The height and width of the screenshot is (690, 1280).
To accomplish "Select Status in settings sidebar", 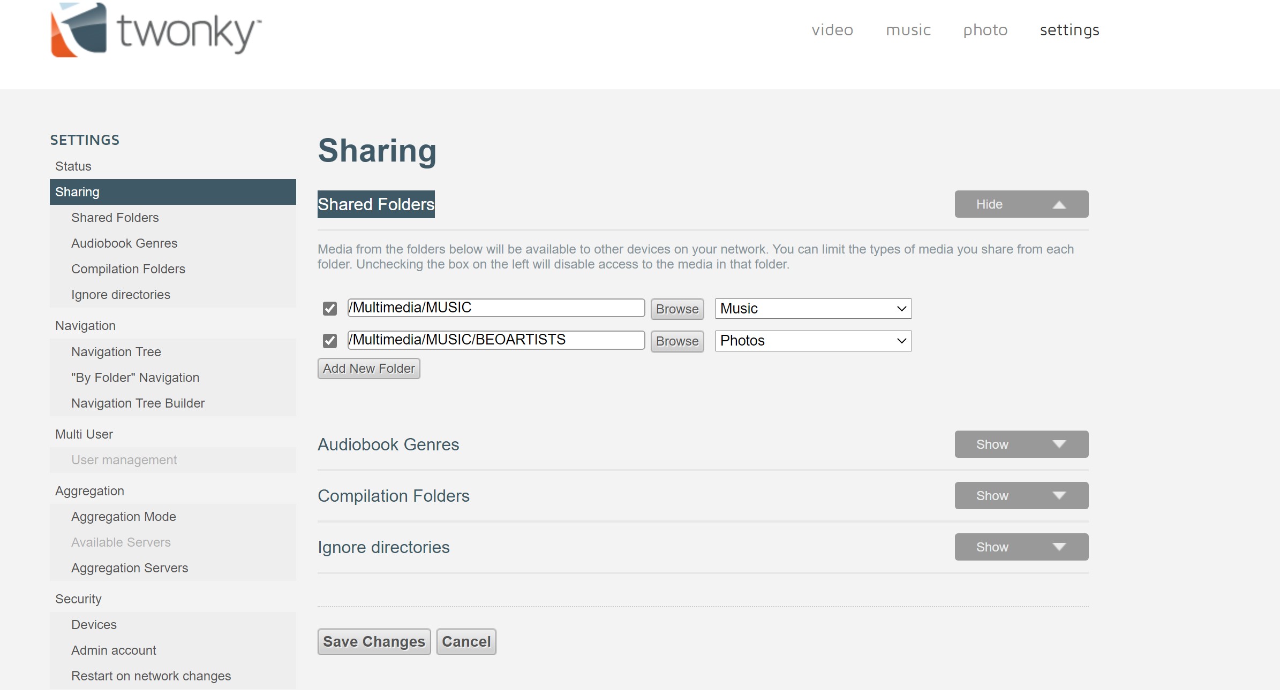I will (73, 166).
